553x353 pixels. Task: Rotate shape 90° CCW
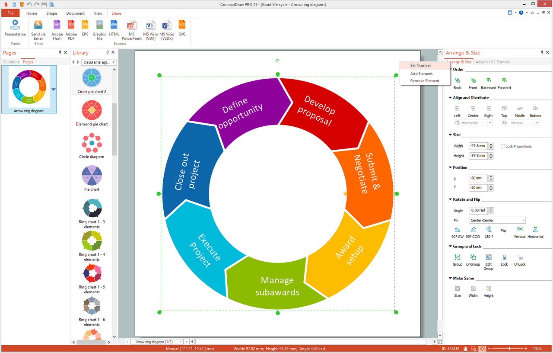pyautogui.click(x=473, y=232)
